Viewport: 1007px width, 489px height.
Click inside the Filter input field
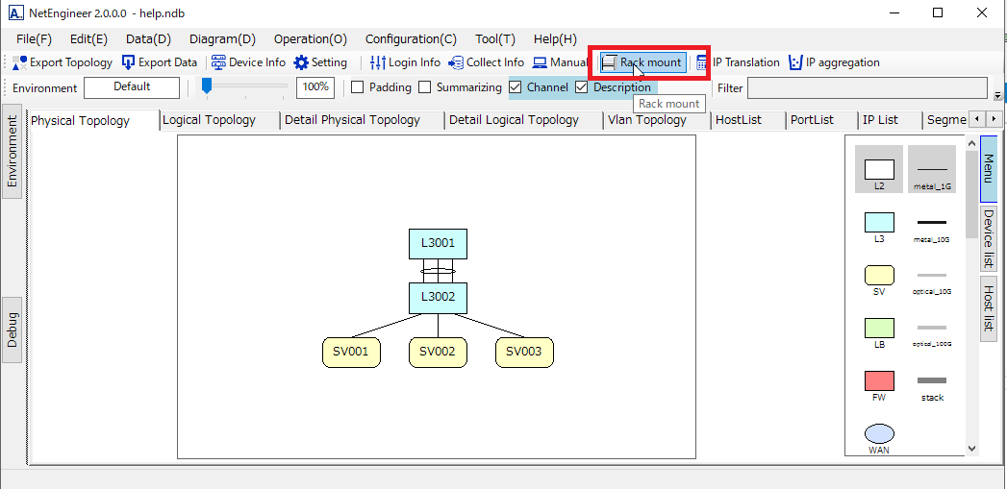pyautogui.click(x=867, y=88)
